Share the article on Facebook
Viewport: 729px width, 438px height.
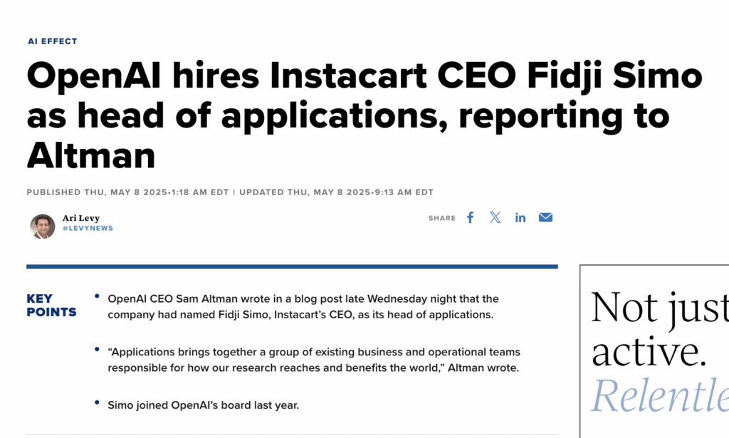470,218
